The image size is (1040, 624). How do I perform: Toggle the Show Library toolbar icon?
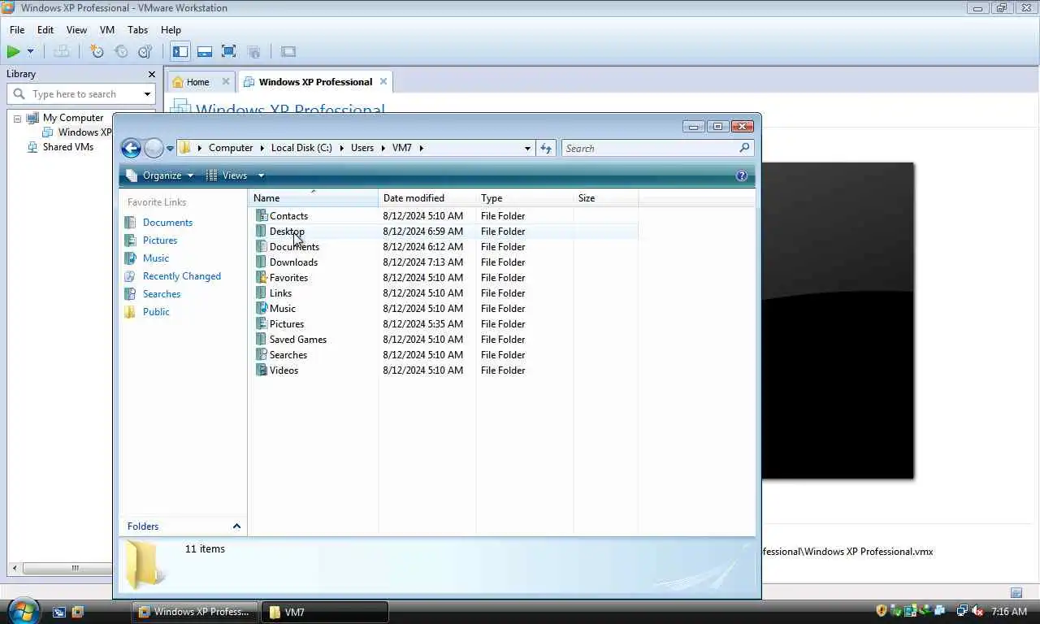pyautogui.click(x=180, y=51)
